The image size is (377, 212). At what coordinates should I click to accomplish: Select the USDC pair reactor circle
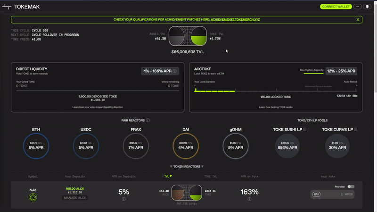coord(86,146)
